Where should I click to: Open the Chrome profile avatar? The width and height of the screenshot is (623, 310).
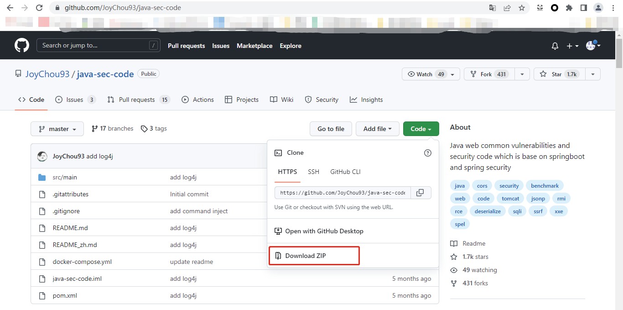coord(598,8)
